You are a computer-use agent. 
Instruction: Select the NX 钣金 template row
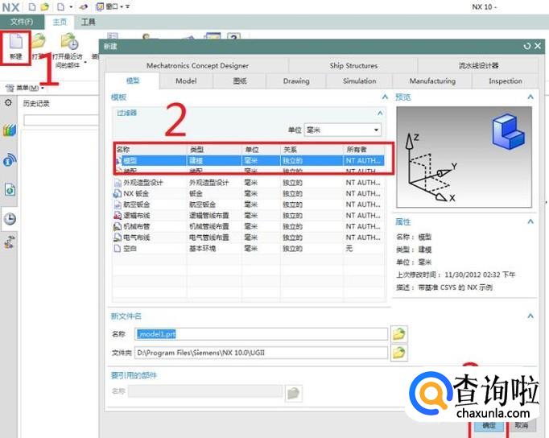250,193
